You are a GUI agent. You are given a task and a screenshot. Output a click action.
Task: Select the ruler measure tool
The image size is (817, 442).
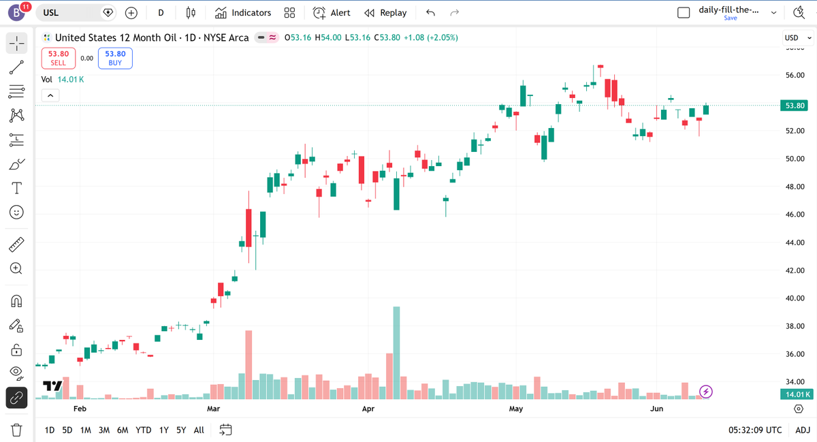[17, 243]
